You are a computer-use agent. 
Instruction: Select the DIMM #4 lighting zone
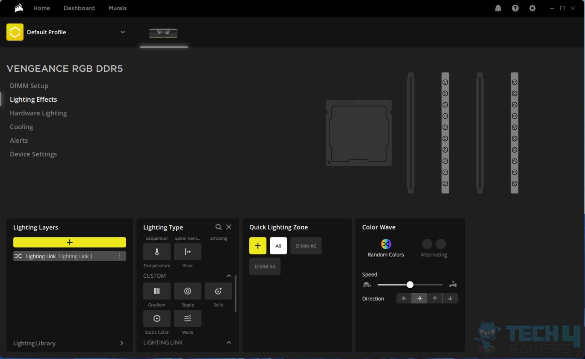[x=265, y=266]
